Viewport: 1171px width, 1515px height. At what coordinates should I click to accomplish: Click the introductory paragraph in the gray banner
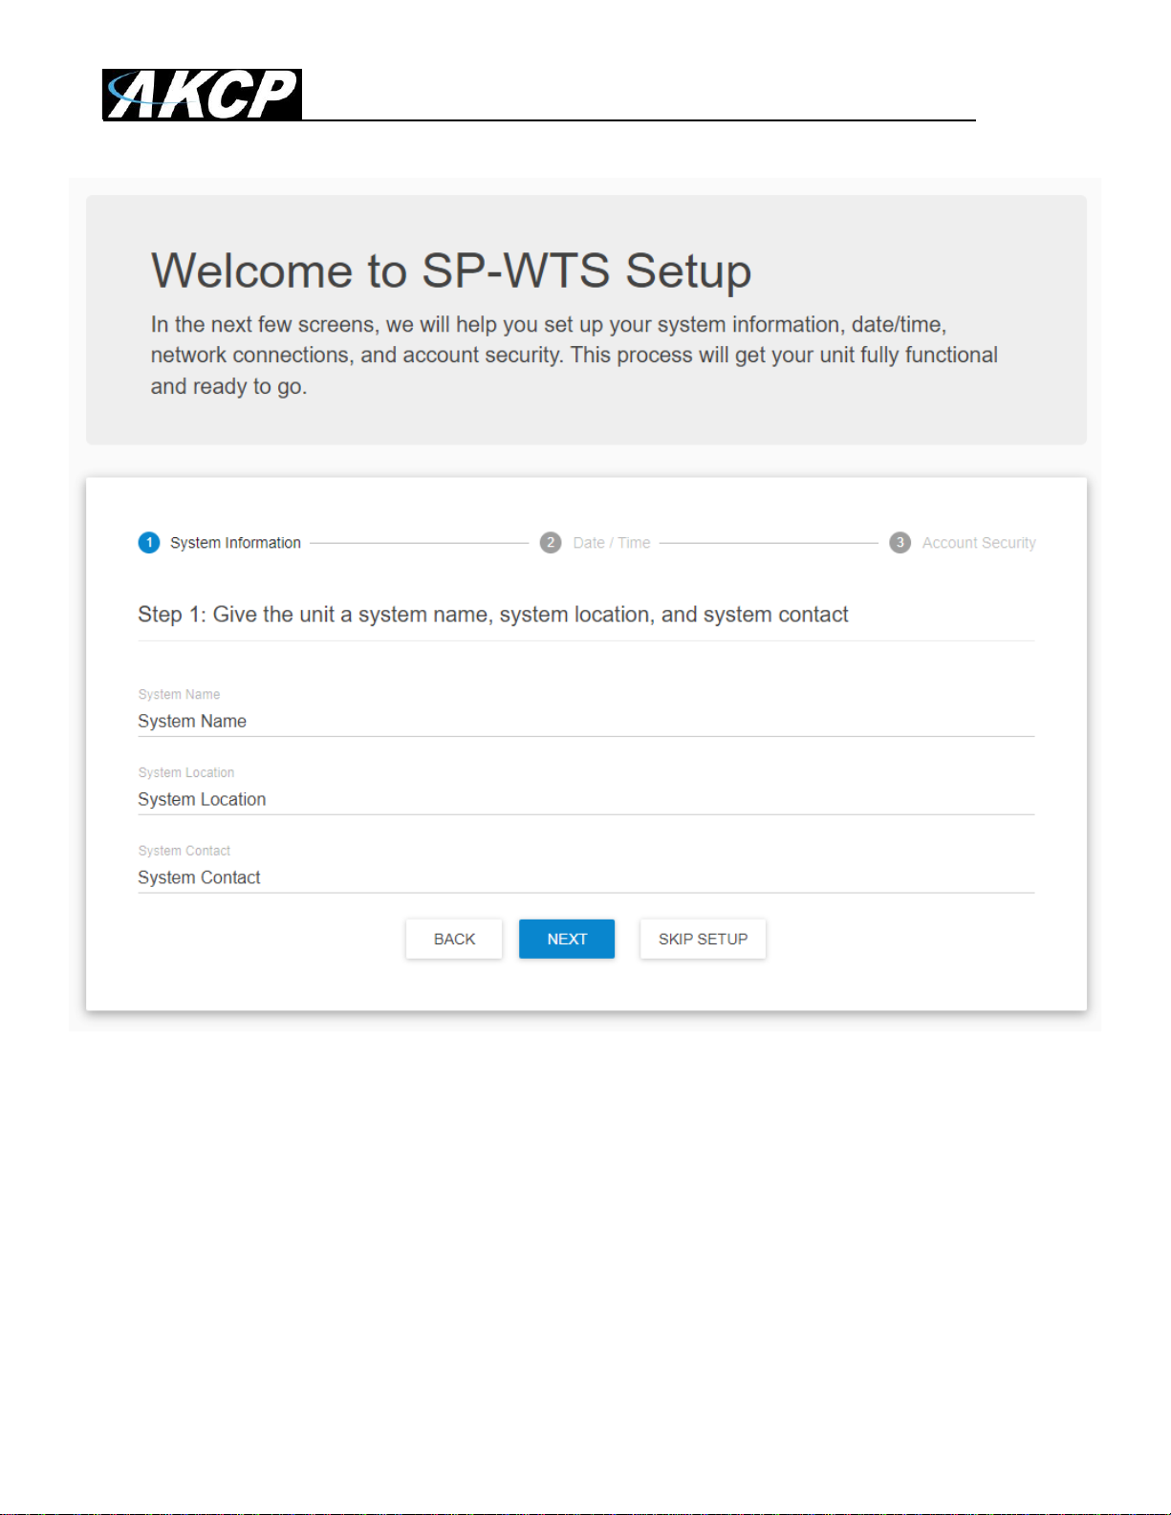(574, 356)
